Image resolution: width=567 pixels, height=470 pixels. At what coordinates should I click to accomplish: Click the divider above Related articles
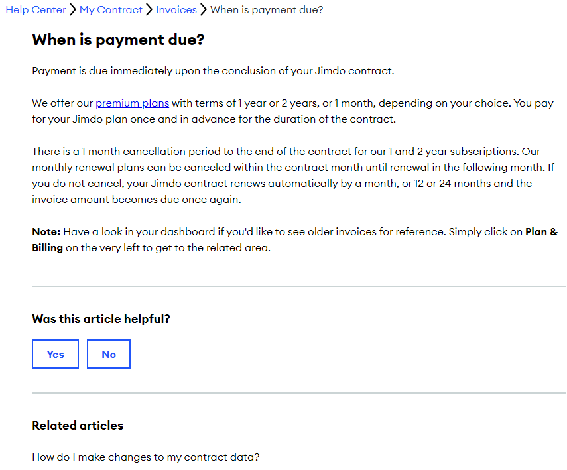click(x=298, y=393)
